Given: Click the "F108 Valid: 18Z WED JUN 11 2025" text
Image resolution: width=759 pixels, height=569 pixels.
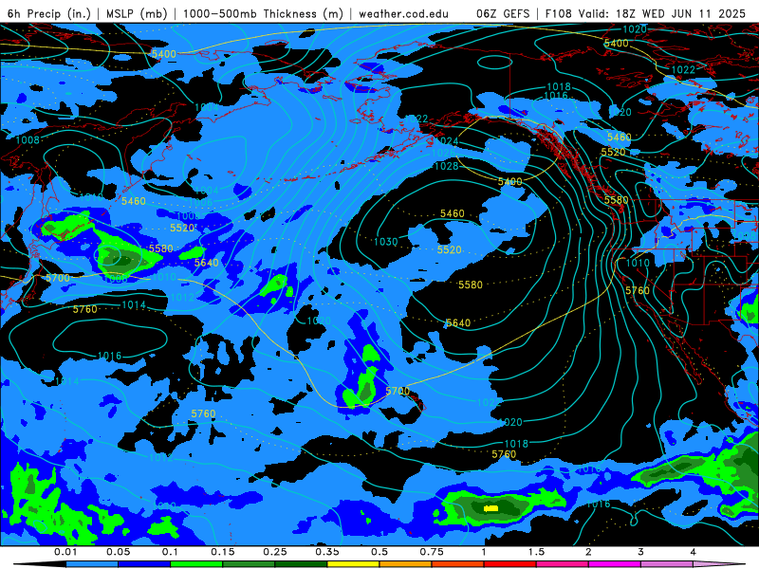Looking at the screenshot, I should tap(645, 13).
